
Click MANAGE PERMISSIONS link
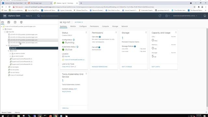[x=100, y=67]
